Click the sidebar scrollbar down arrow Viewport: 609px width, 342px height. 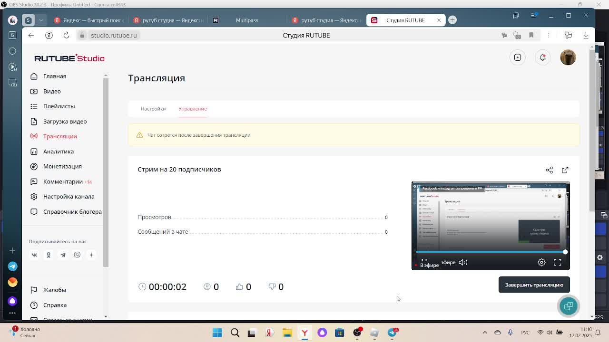point(106,316)
